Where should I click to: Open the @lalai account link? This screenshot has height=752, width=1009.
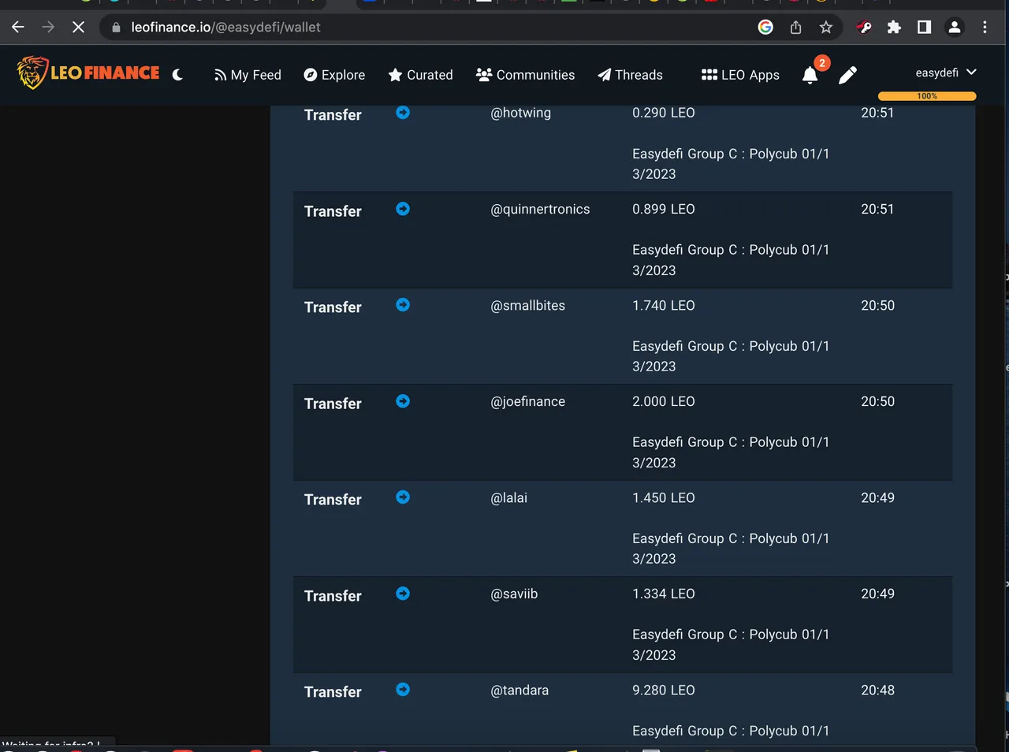pos(509,497)
